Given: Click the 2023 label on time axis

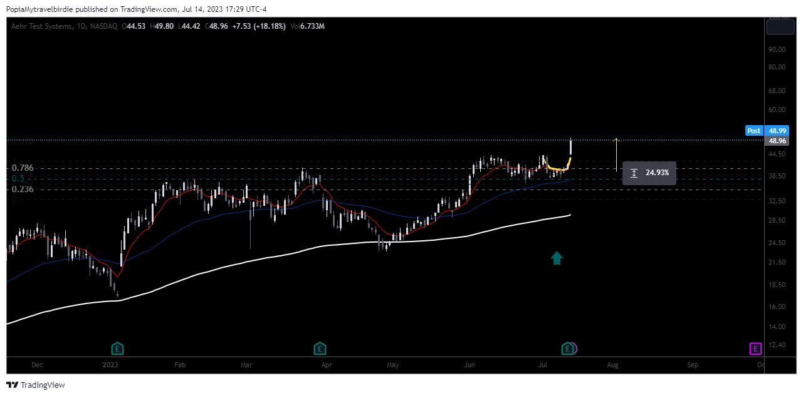Looking at the screenshot, I should click(110, 365).
